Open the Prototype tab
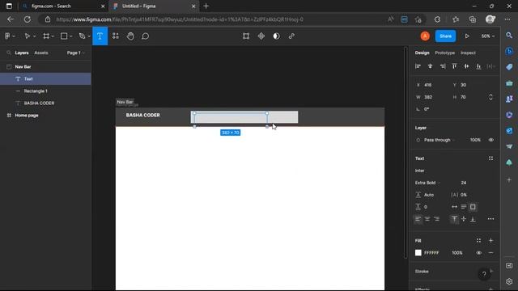The width and height of the screenshot is (518, 291). click(444, 53)
